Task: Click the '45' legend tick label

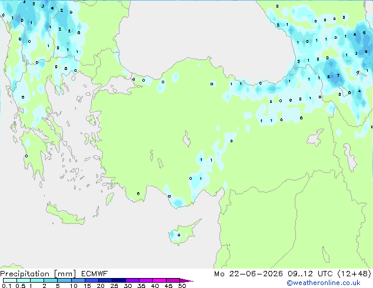Action: (x=168, y=286)
